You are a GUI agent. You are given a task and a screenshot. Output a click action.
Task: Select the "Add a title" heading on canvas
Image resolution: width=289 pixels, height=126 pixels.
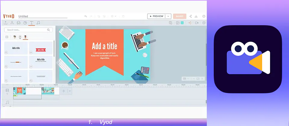[x=104, y=46]
